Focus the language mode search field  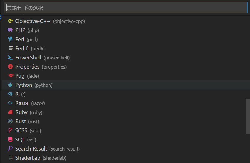pos(126,8)
